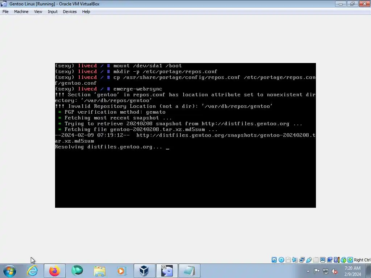Show hidden system tray icons

pos(308,271)
